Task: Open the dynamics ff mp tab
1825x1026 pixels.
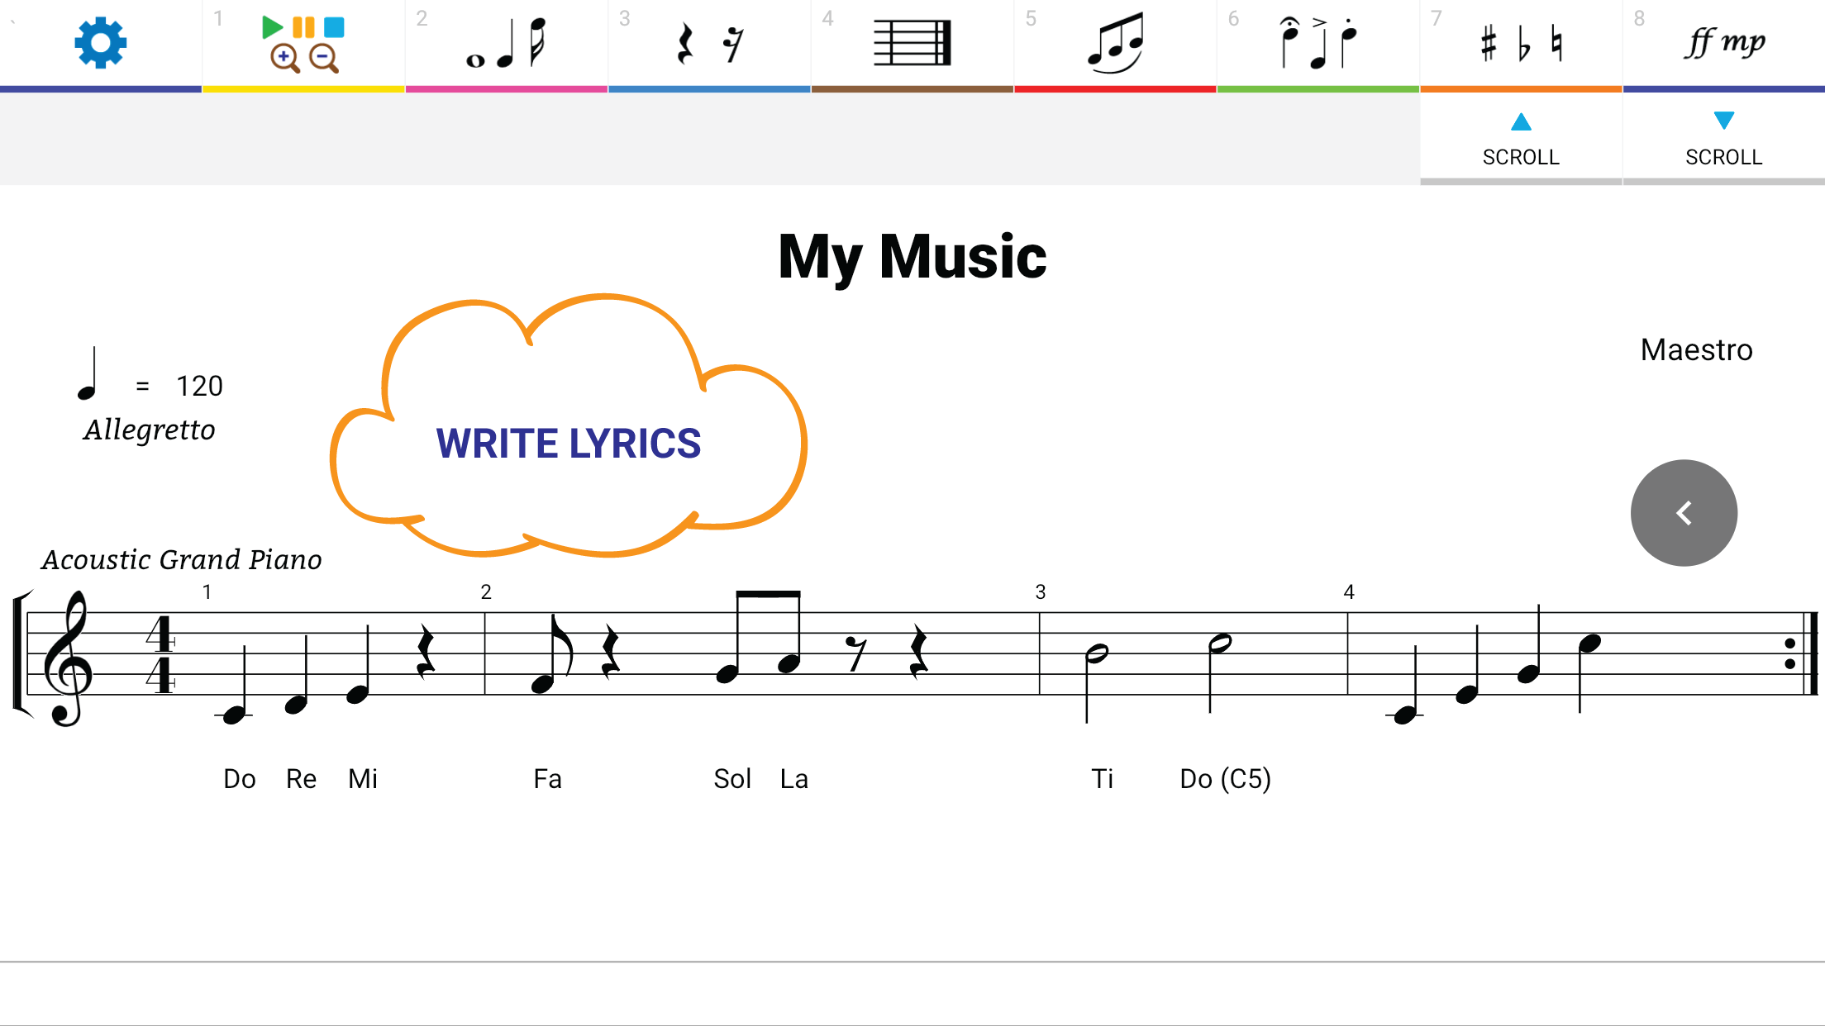Action: [x=1724, y=43]
